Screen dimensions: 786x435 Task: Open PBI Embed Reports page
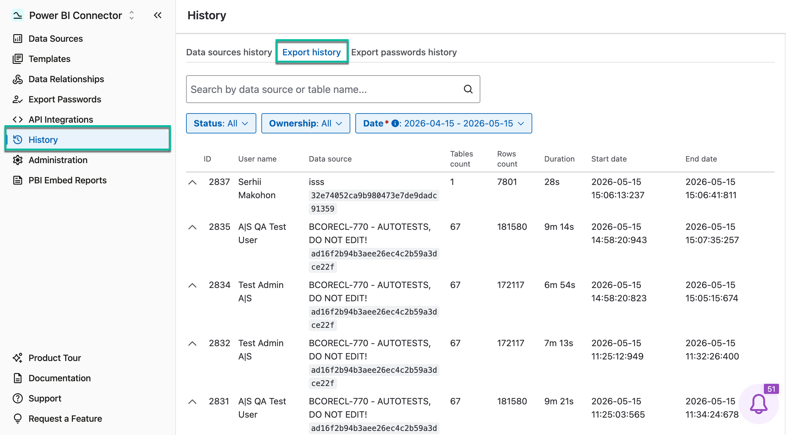67,180
